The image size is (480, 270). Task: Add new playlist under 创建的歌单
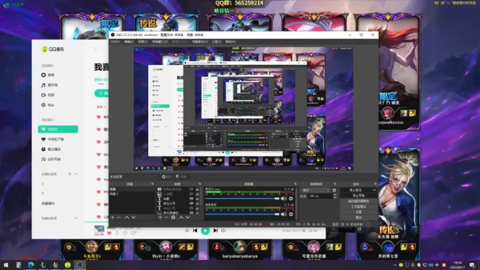coord(70,174)
